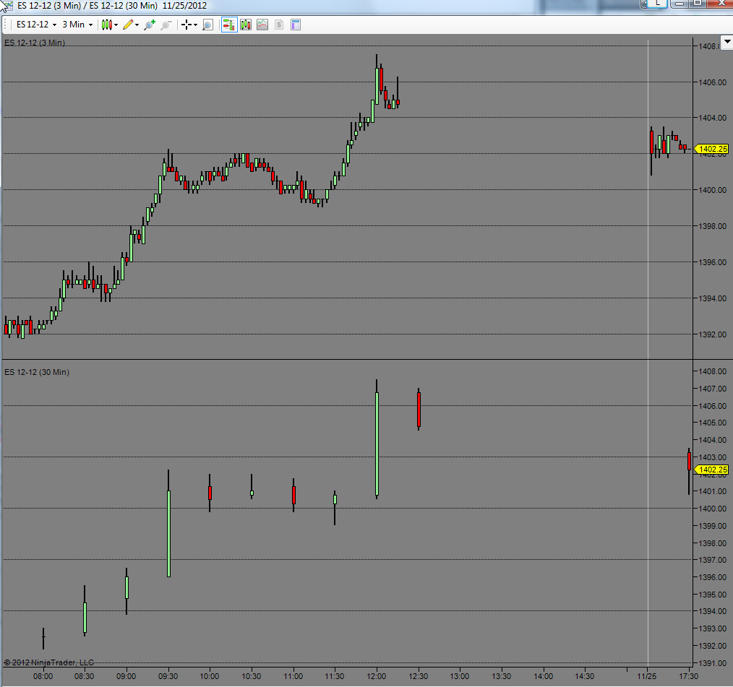Viewport: 733px width, 687px height.
Task: Click the 1402.25 price marker in 3 Min panel
Action: (x=711, y=149)
